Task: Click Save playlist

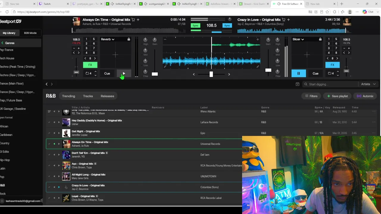Action: [x=338, y=96]
